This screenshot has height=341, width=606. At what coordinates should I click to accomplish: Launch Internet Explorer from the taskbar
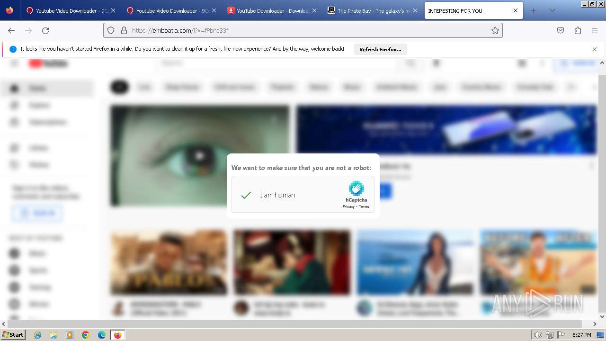(x=38, y=335)
